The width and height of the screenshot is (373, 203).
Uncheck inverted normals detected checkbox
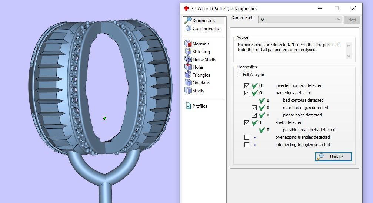[x=247, y=85]
